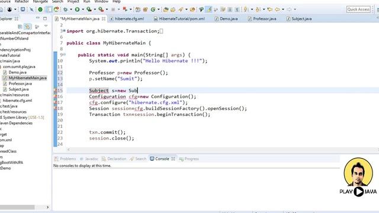Open the Run button dropdown arrow
This screenshot has height=213, width=379.
(x=83, y=9)
